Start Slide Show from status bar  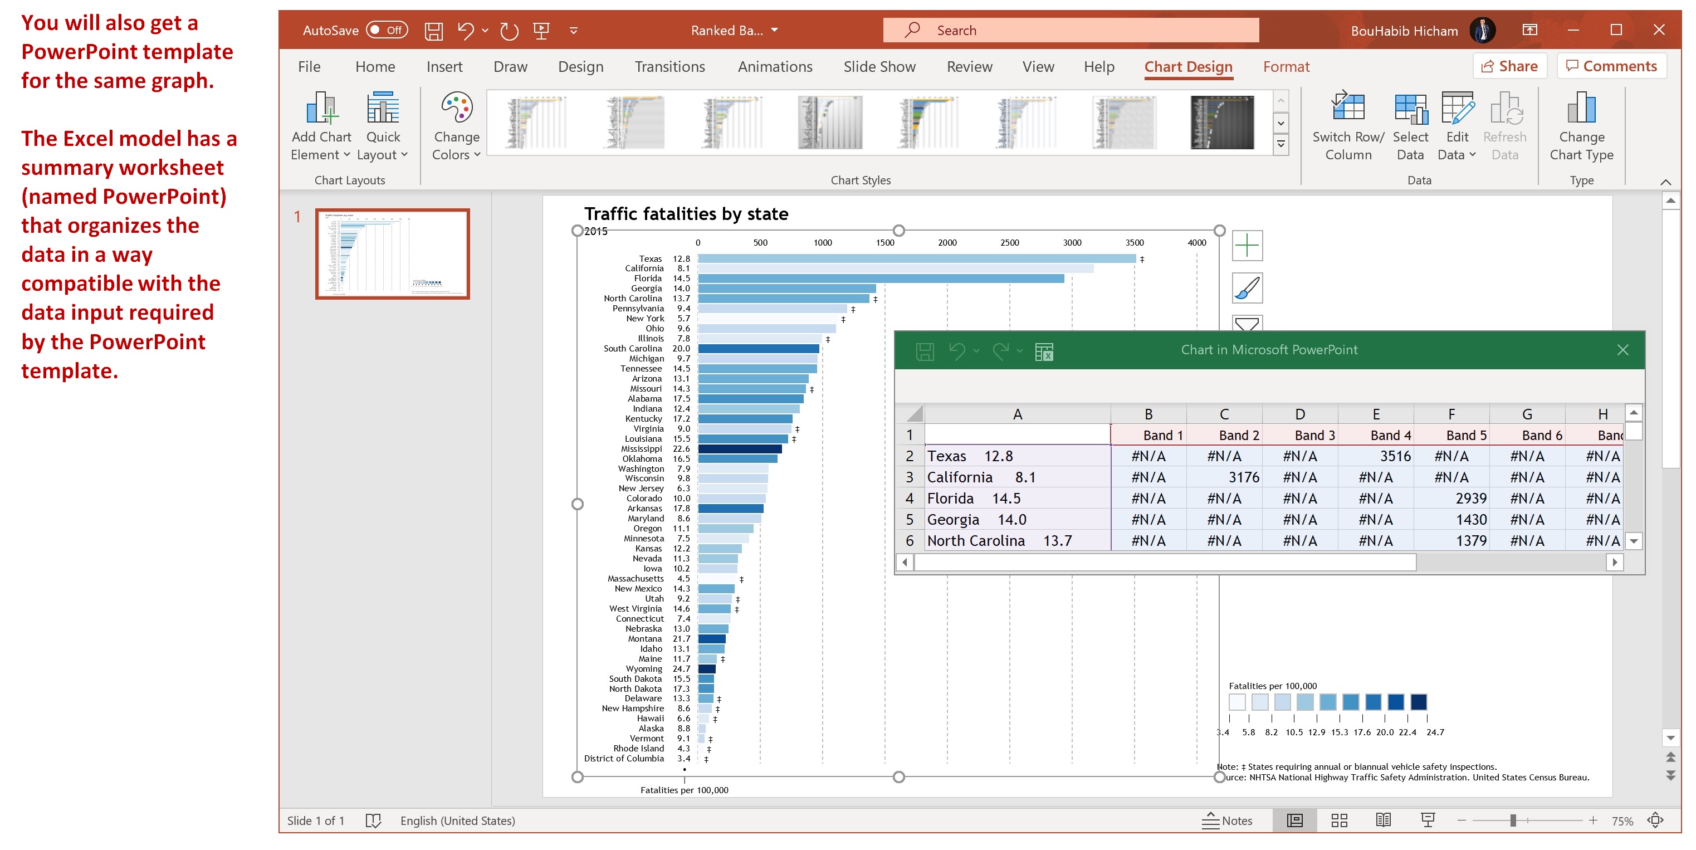(x=1428, y=820)
